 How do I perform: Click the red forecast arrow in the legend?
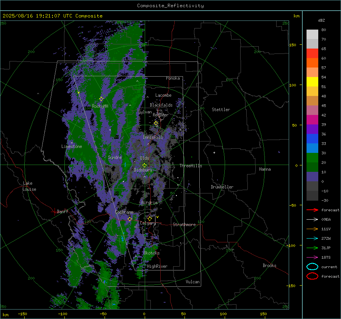[x=312, y=210]
